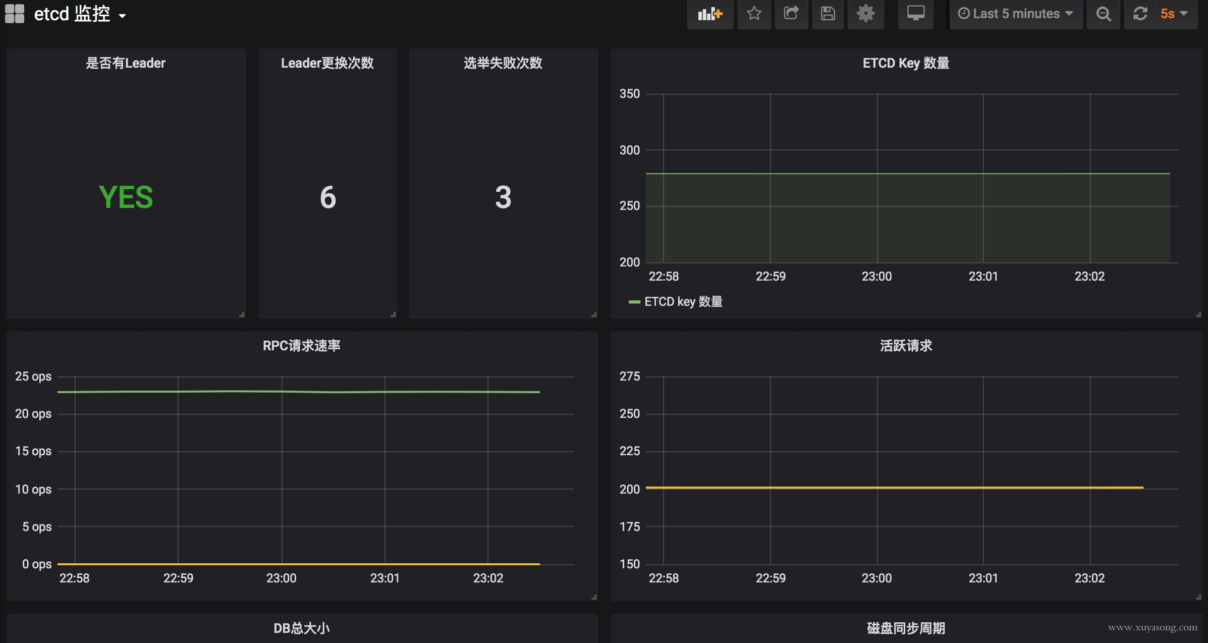Click the 是否有Leader panel title

tap(126, 63)
